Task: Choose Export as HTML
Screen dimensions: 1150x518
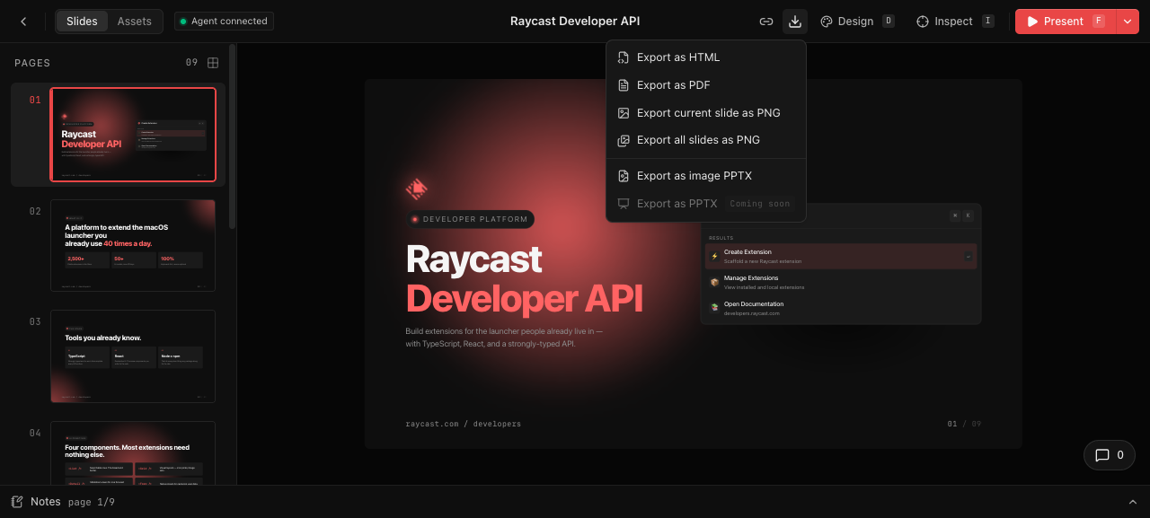Action: 706,57
